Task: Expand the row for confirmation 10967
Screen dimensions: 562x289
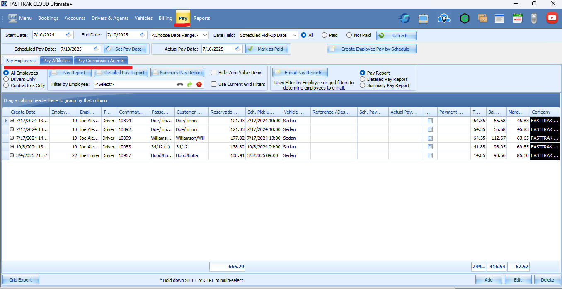Action: coord(12,155)
